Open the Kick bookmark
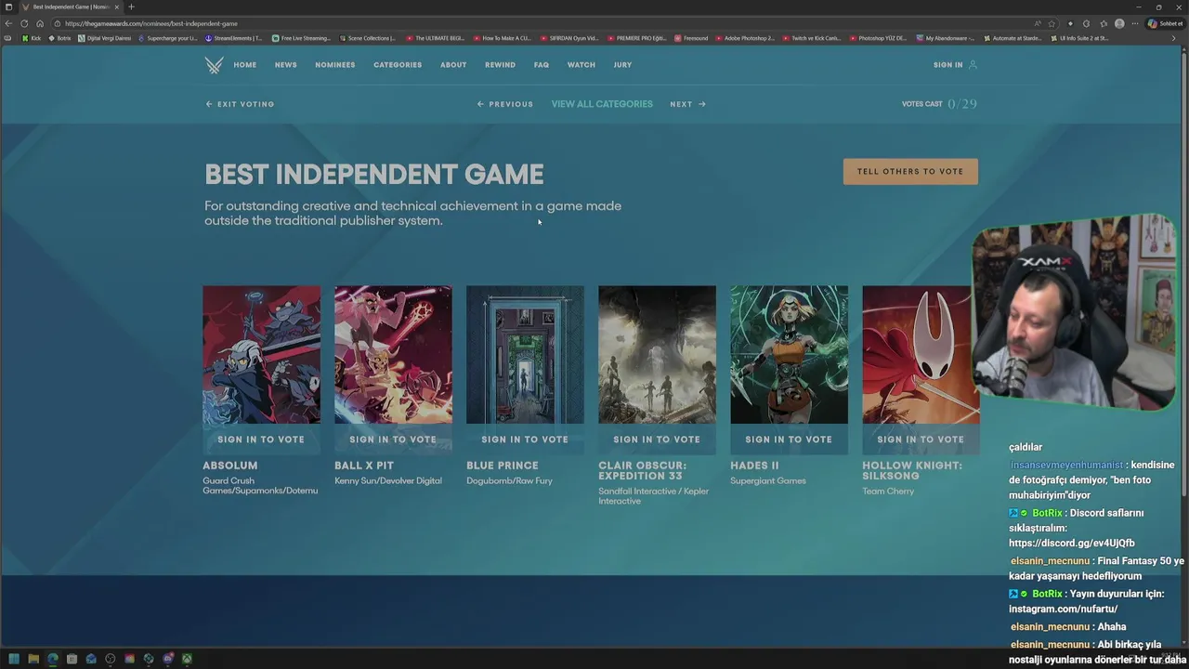Viewport: 1189px width, 669px height. (32, 38)
